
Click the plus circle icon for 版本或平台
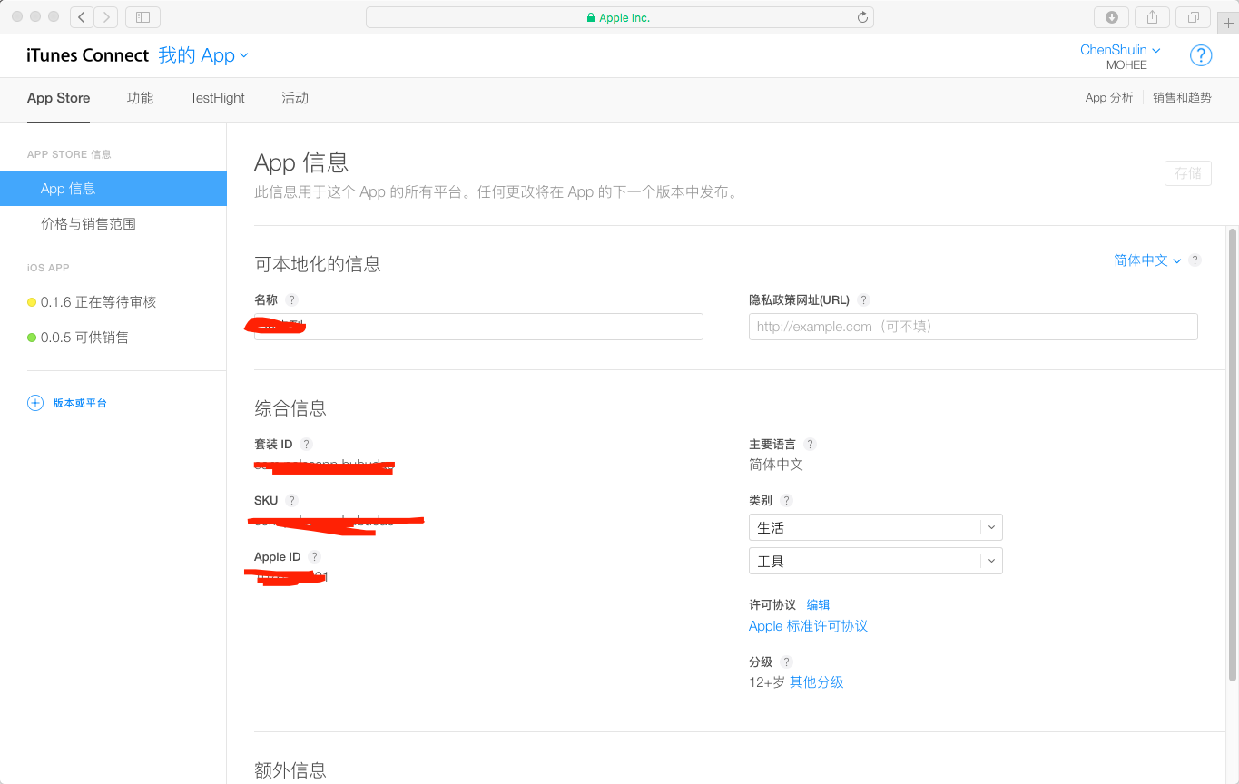pos(35,403)
